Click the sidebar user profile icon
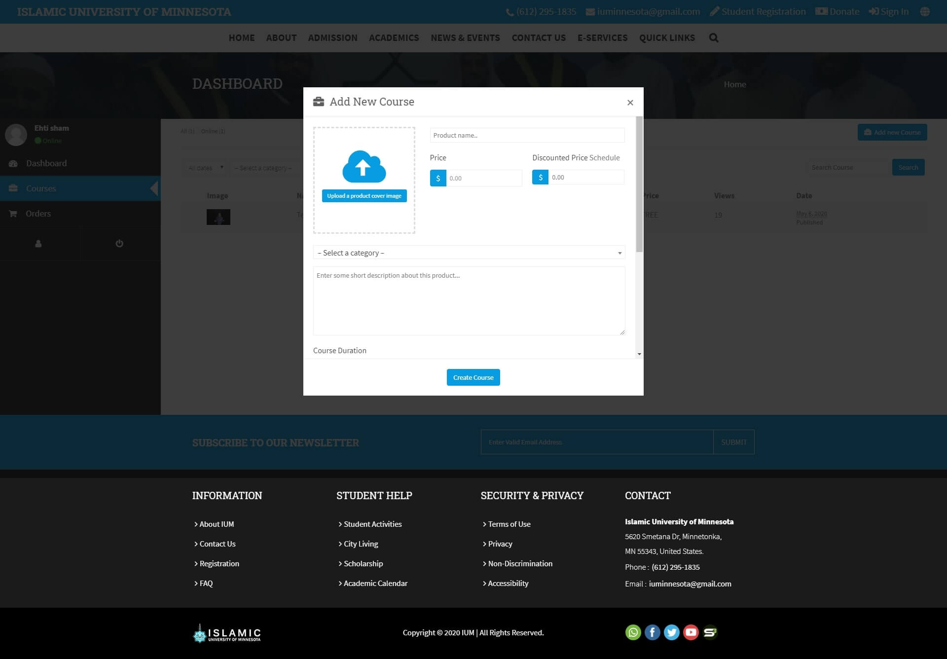The image size is (947, 659). pyautogui.click(x=38, y=244)
